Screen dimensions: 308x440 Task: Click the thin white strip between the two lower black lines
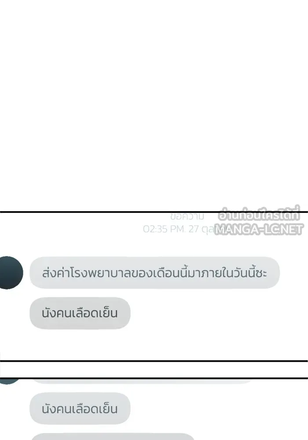[x=154, y=370]
